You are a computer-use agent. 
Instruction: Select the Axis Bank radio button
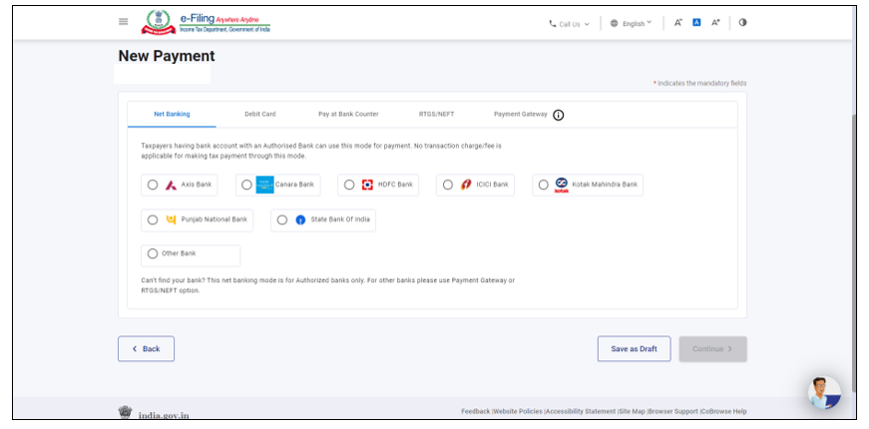153,185
